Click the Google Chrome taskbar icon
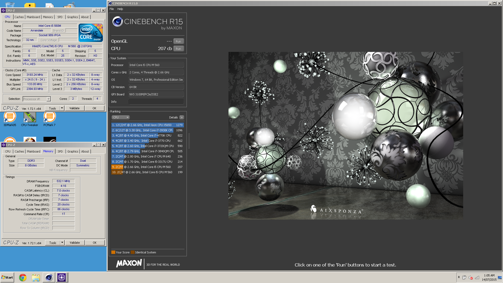 (23, 277)
